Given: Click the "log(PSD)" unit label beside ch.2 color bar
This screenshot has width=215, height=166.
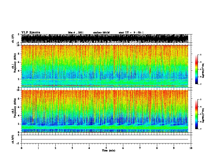Looking at the screenshot, I should click(x=203, y=115).
